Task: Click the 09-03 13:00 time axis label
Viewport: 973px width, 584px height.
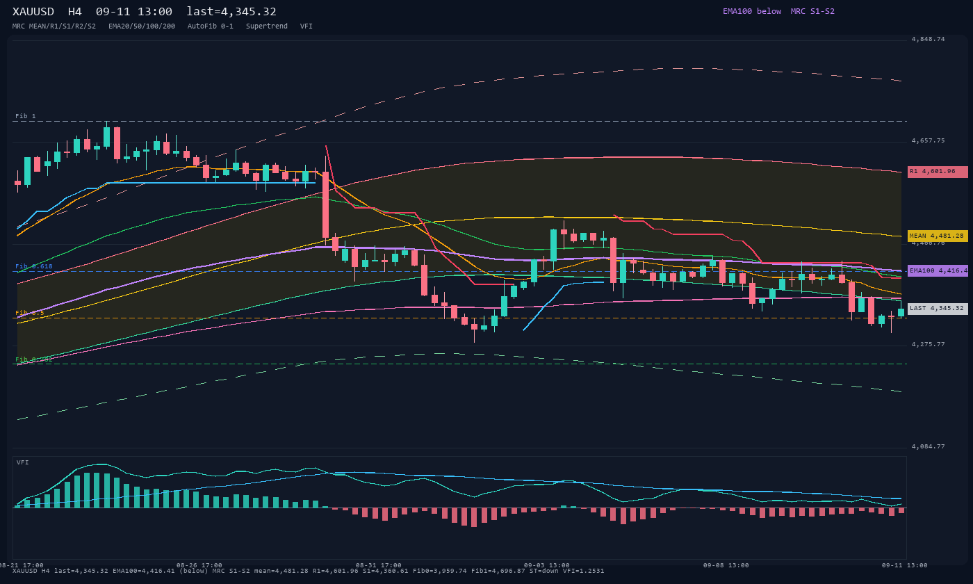Action: pyautogui.click(x=547, y=565)
